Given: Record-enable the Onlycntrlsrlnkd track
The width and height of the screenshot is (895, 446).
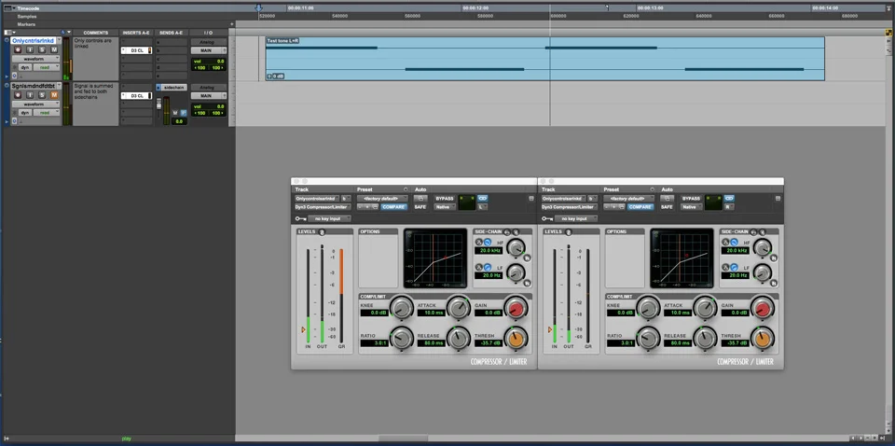Looking at the screenshot, I should tap(18, 49).
